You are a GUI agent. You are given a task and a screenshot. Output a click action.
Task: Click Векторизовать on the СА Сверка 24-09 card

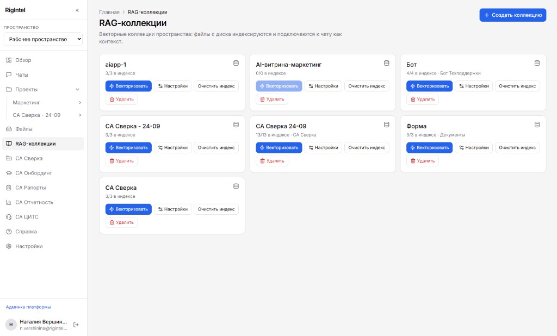coord(279,147)
